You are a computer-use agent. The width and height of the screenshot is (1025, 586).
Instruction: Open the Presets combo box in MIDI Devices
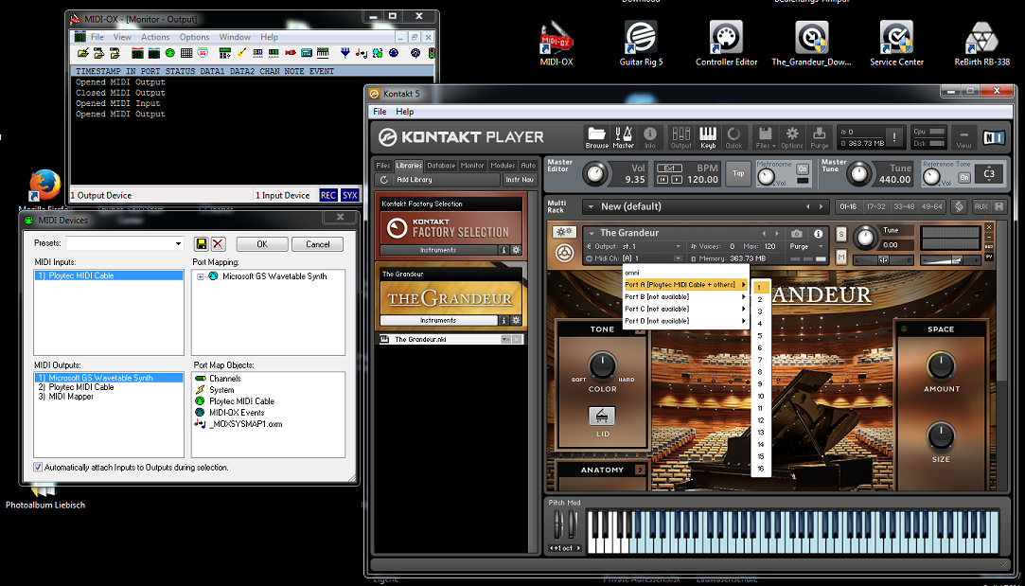pyautogui.click(x=124, y=243)
